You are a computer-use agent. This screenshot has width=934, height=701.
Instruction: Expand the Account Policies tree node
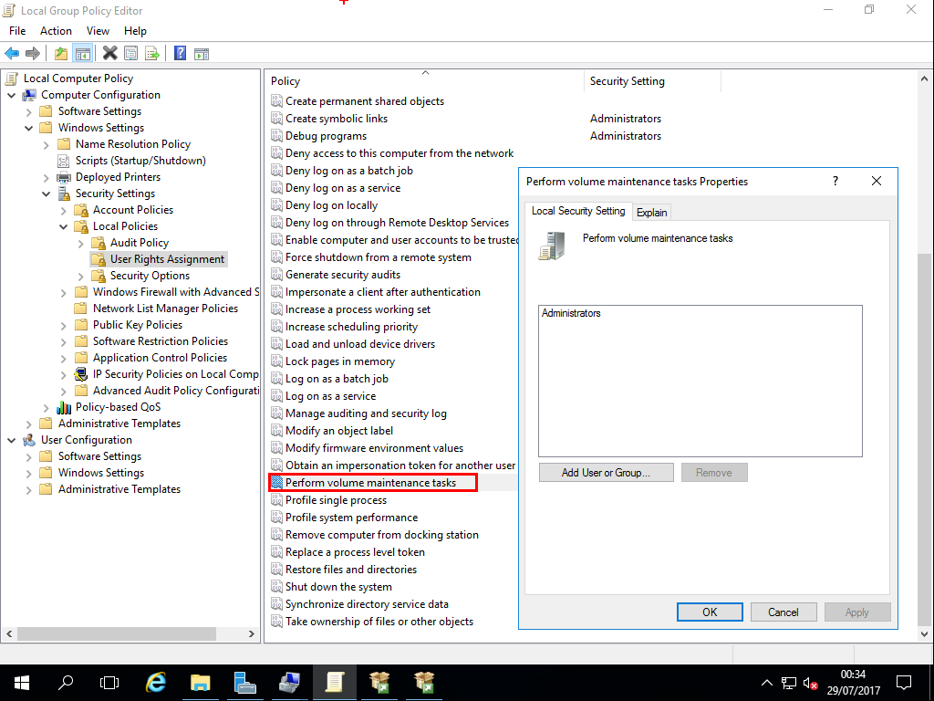pos(64,210)
